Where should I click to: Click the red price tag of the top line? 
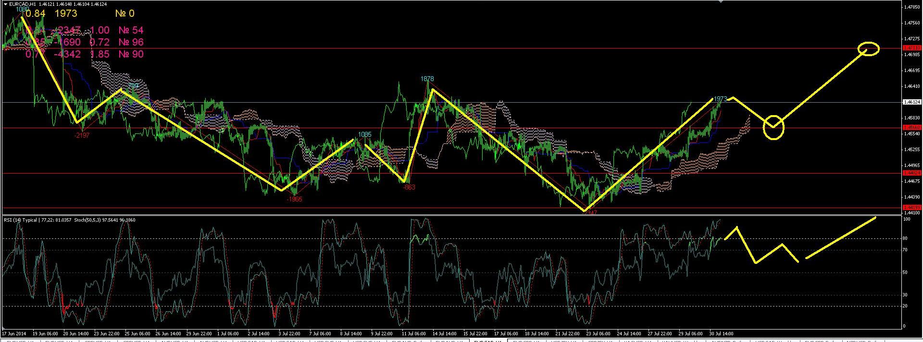[912, 48]
